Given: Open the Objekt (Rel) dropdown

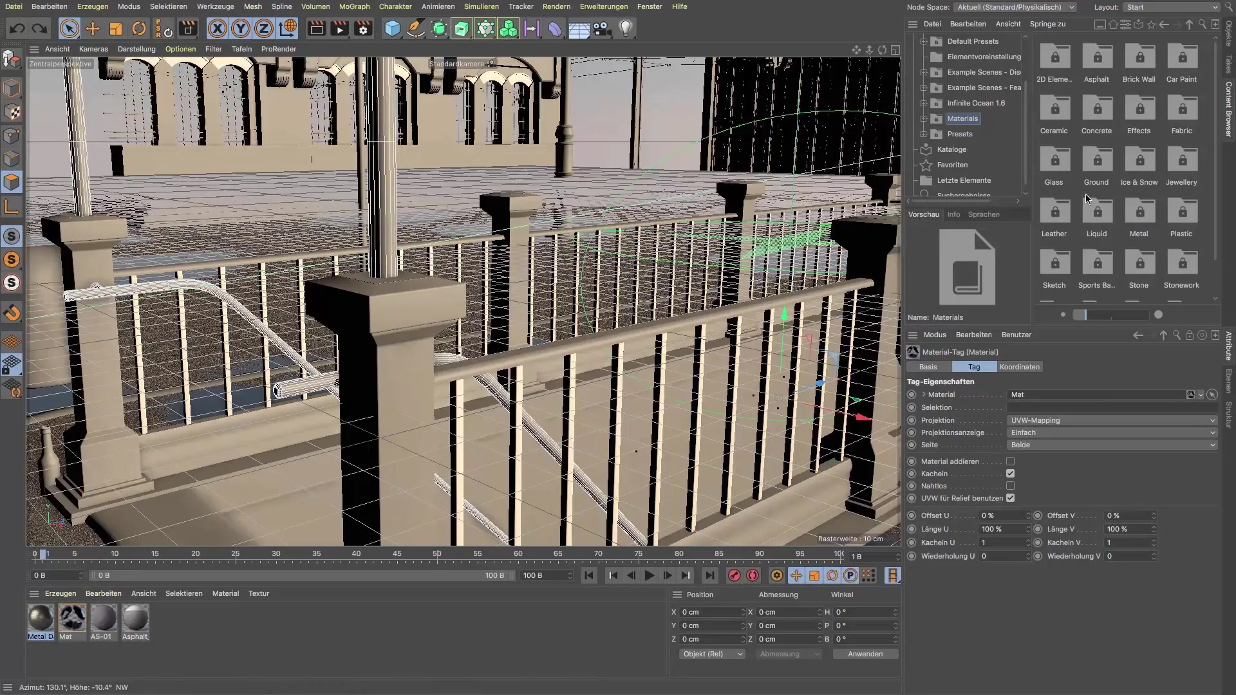Looking at the screenshot, I should point(712,654).
